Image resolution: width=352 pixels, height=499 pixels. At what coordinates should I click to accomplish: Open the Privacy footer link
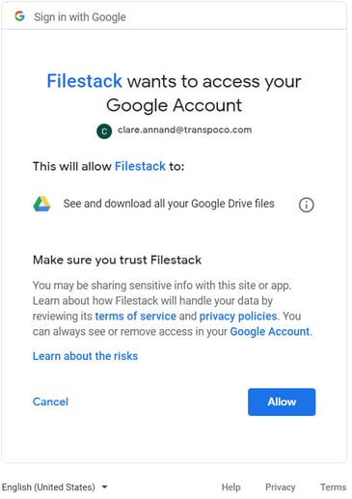281,487
